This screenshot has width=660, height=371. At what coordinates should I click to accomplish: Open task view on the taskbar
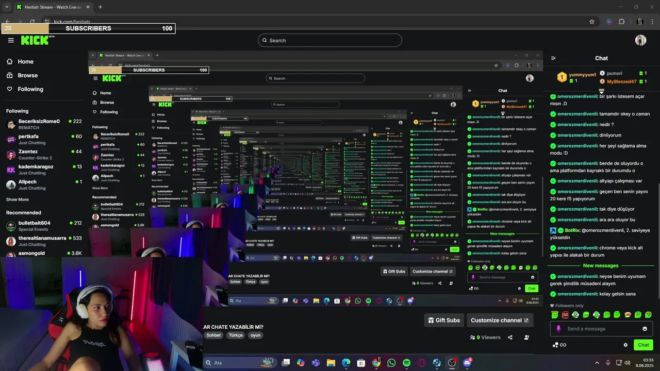pyautogui.click(x=286, y=363)
